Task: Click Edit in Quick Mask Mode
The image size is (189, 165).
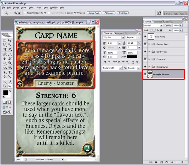Action: pyautogui.click(x=9, y=102)
